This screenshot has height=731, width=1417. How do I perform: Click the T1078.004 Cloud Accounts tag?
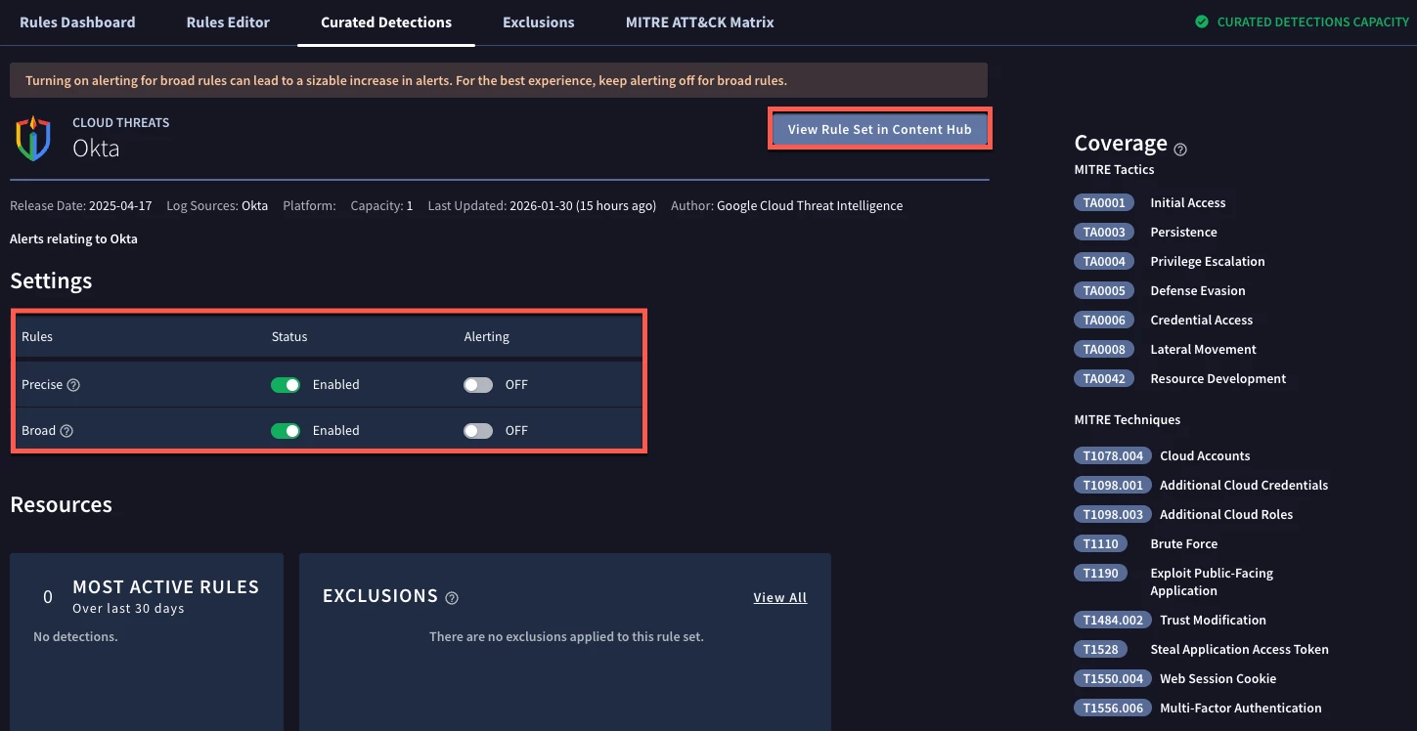(x=1113, y=455)
